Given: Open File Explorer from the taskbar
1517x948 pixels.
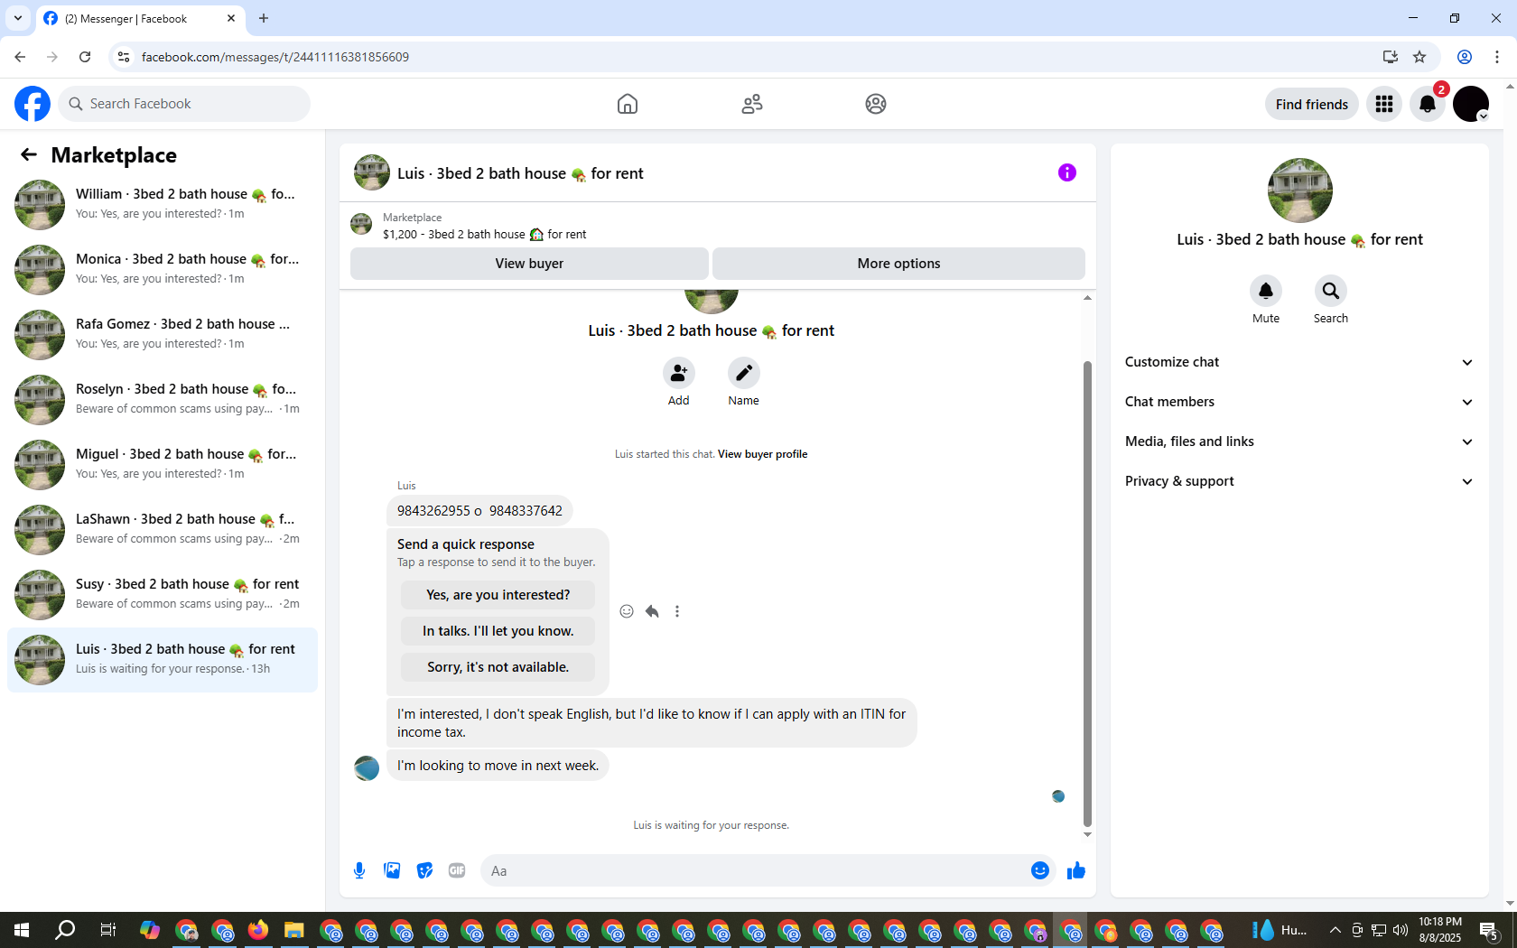Looking at the screenshot, I should (x=294, y=930).
